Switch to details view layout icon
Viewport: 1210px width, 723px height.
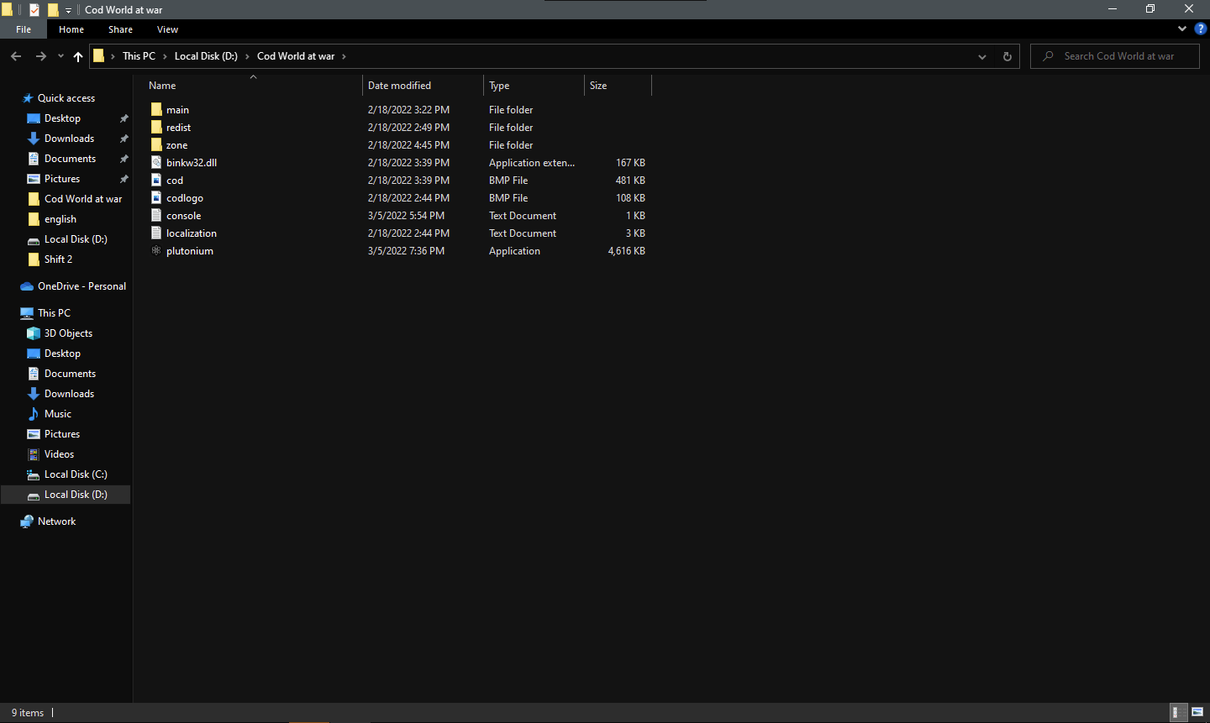coord(1180,712)
